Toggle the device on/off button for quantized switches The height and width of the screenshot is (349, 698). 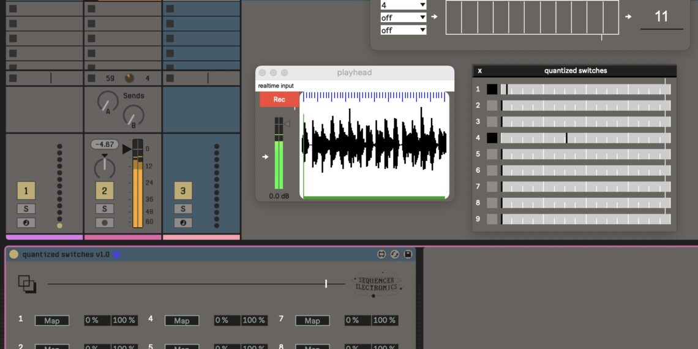click(13, 254)
